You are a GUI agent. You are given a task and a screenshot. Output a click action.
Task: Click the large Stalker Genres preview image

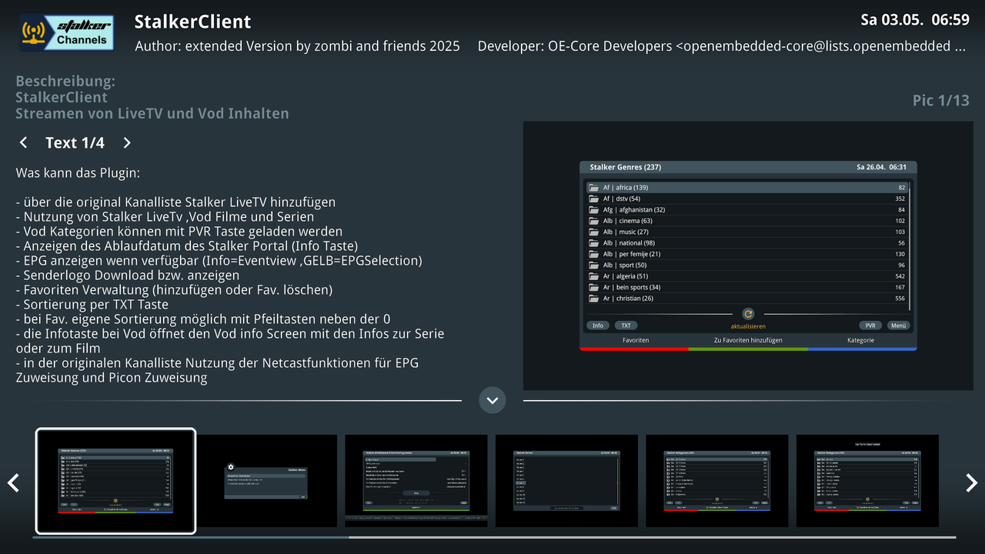[748, 255]
